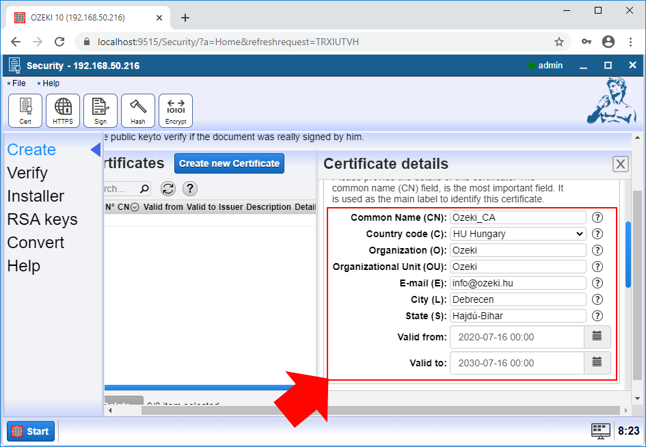This screenshot has height=447, width=646.
Task: Select Help in the sidebar
Action: pos(23,266)
